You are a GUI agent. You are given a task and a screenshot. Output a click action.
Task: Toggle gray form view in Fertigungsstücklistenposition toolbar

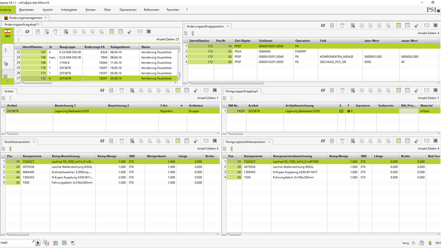tap(407, 141)
